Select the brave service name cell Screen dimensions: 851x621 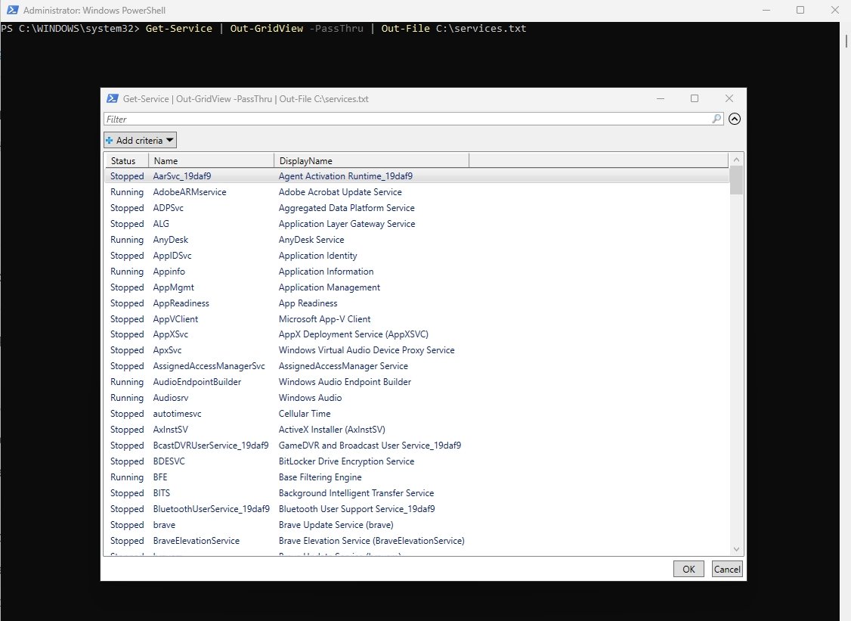(164, 525)
